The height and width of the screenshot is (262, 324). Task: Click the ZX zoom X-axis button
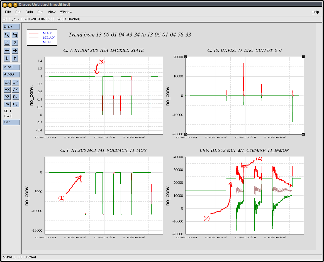[x=7, y=82]
